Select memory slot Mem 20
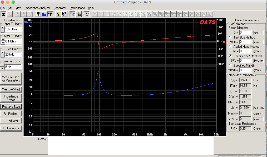The width and height of the screenshot is (267, 157). [210, 14]
